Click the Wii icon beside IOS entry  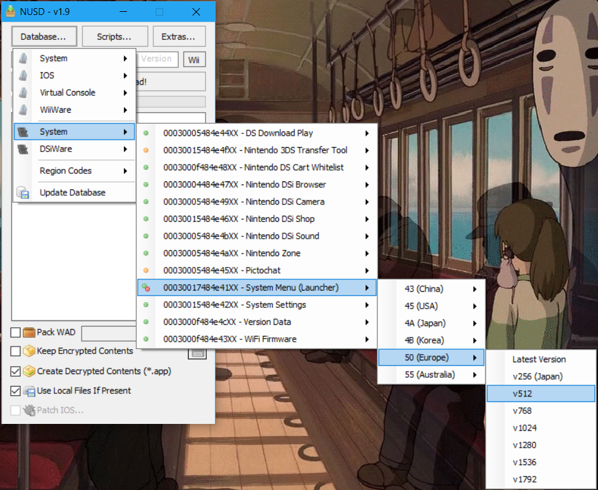coord(23,75)
